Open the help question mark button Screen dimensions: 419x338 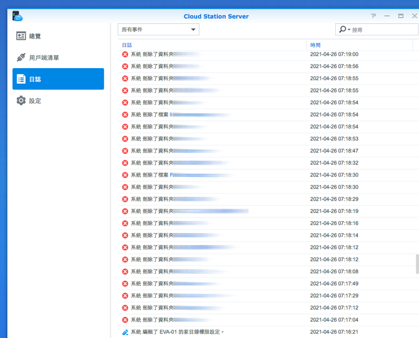pyautogui.click(x=373, y=16)
